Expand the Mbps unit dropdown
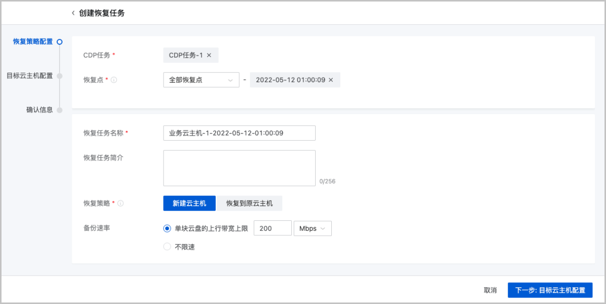The width and height of the screenshot is (606, 304). coord(312,228)
